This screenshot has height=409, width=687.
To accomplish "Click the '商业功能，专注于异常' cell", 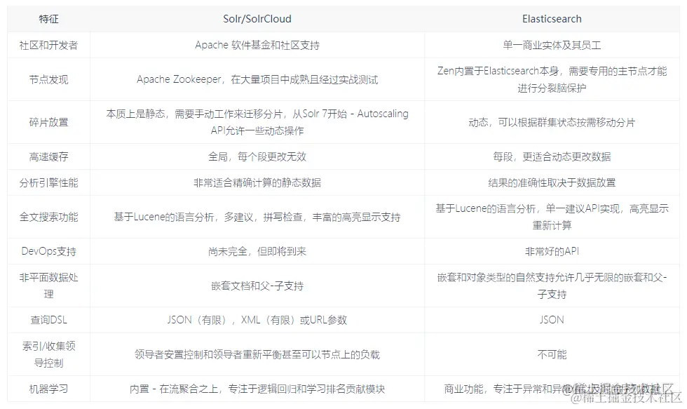I will 552,389.
